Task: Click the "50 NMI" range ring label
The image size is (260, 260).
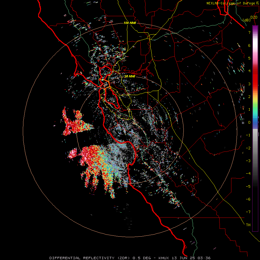Action: click(x=130, y=77)
